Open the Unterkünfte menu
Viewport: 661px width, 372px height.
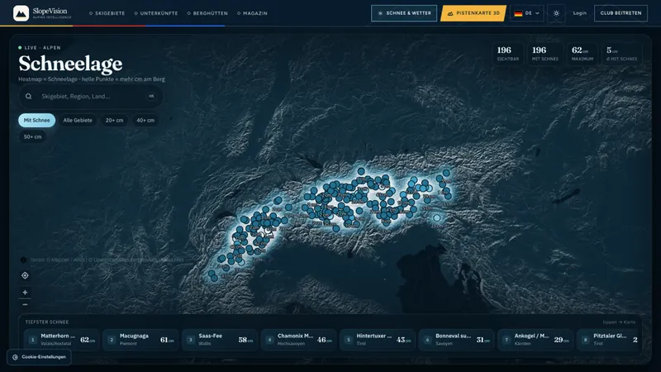[x=156, y=13]
